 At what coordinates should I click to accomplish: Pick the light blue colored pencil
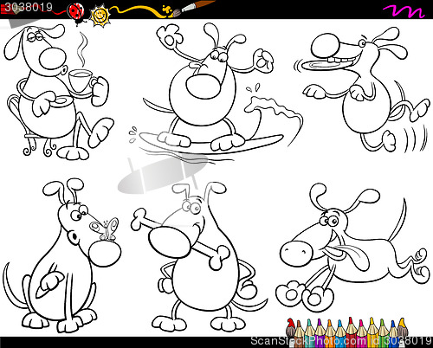(x=340, y=333)
